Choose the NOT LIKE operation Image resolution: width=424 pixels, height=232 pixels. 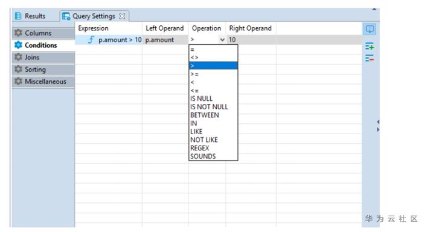[x=213, y=140]
